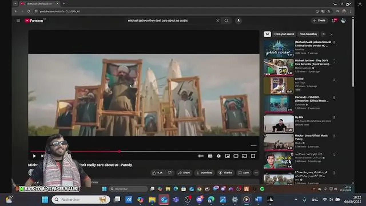Viewport: 366px width, 206px height.
Task: Open File Explorer from taskbar
Action: (x=152, y=199)
